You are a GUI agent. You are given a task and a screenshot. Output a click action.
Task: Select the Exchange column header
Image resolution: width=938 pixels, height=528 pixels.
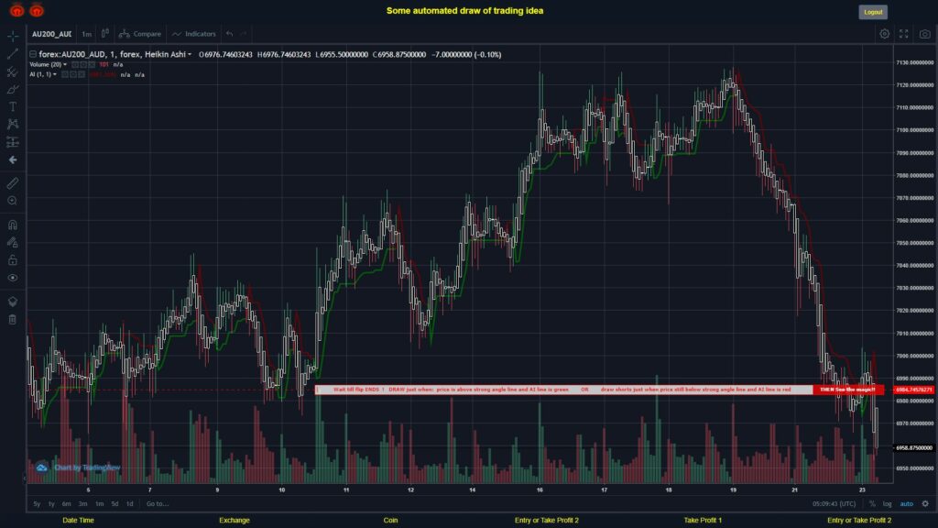click(234, 521)
